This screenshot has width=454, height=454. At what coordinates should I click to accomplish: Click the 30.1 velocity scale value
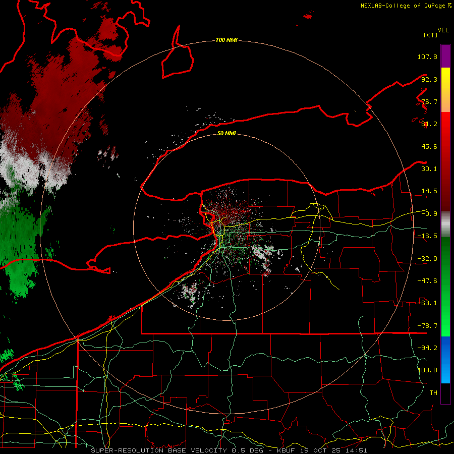click(x=429, y=169)
